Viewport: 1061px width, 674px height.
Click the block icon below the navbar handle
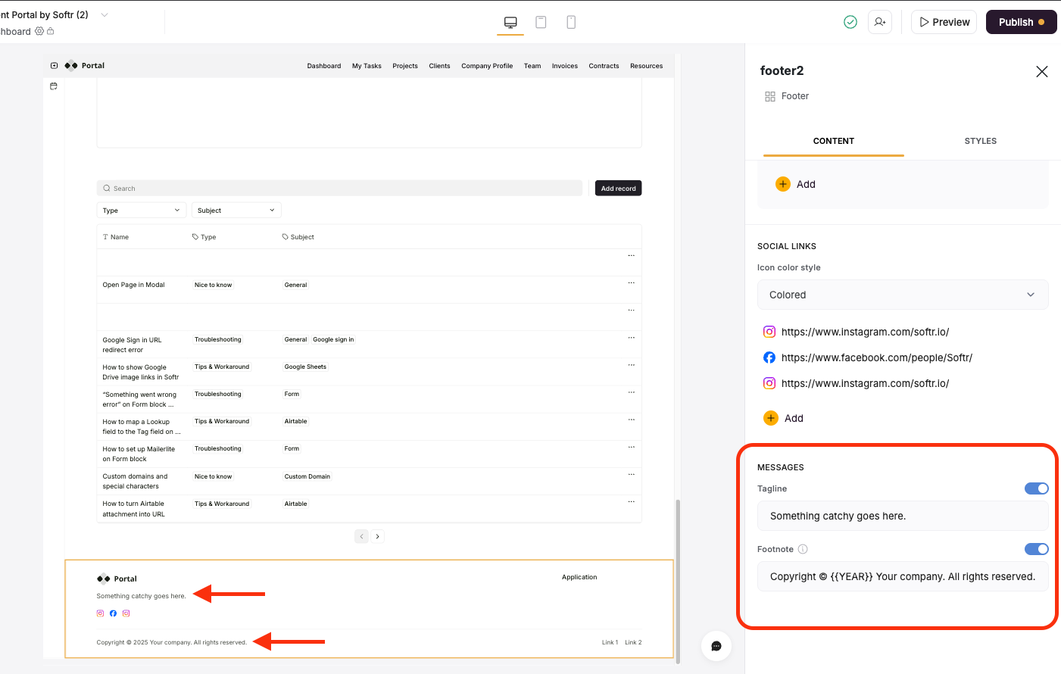[54, 86]
